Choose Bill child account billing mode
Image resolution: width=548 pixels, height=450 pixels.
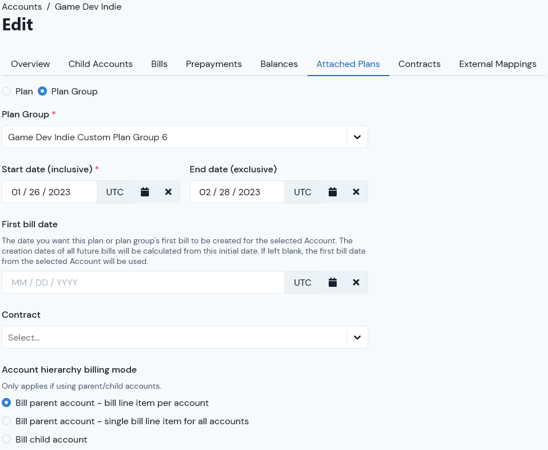6,439
